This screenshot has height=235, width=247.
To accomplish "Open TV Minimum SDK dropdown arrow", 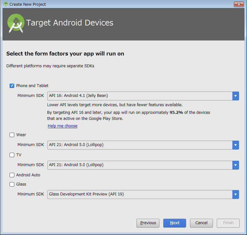I will (236, 165).
